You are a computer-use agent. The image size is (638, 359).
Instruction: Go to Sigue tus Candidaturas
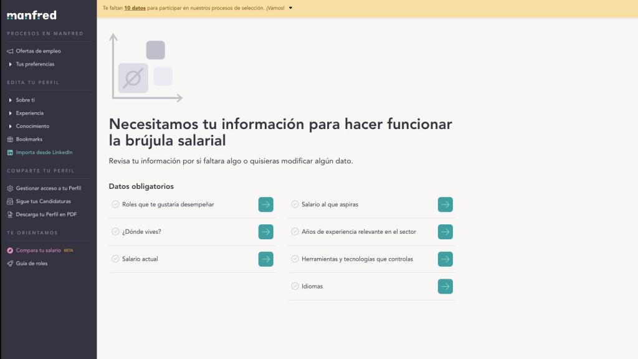click(43, 201)
